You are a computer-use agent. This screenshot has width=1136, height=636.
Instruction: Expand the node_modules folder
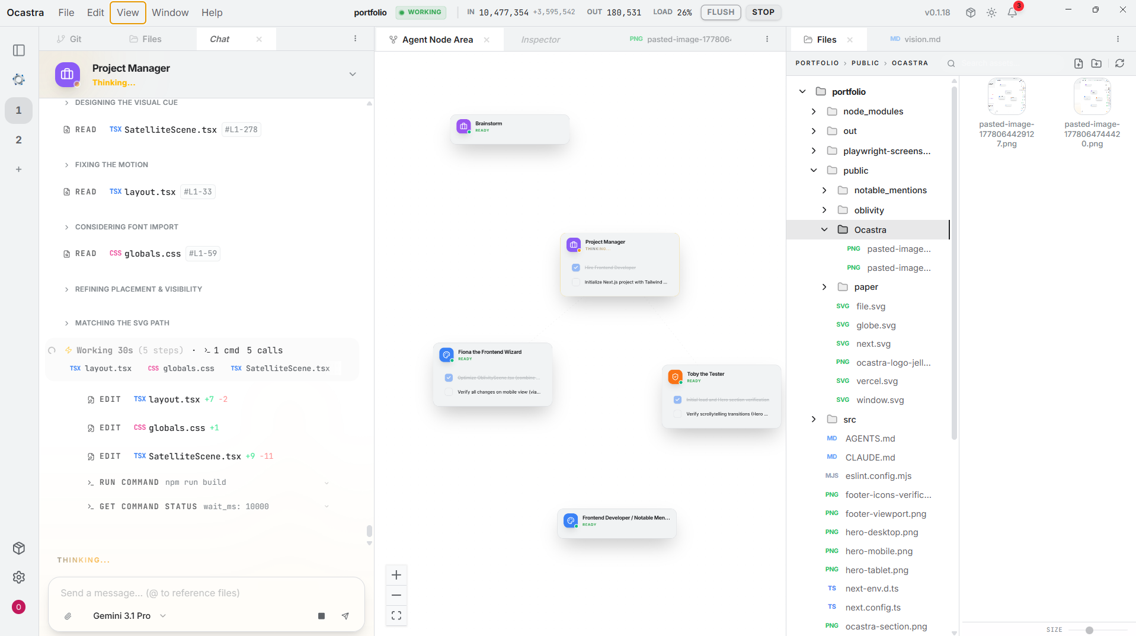click(x=814, y=111)
